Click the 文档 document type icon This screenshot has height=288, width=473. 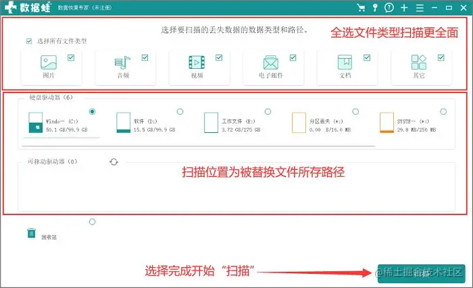[x=345, y=62]
